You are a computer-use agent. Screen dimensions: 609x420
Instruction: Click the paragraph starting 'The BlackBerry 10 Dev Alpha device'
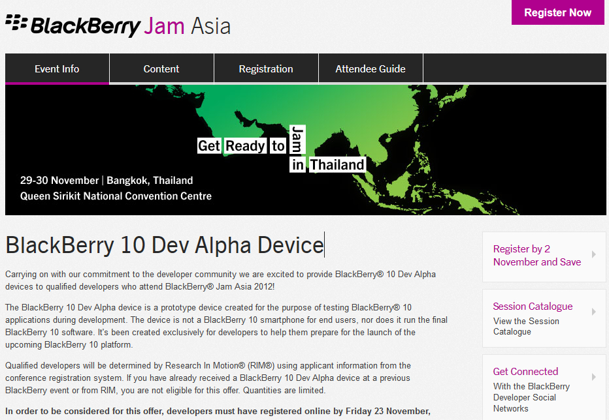point(227,326)
